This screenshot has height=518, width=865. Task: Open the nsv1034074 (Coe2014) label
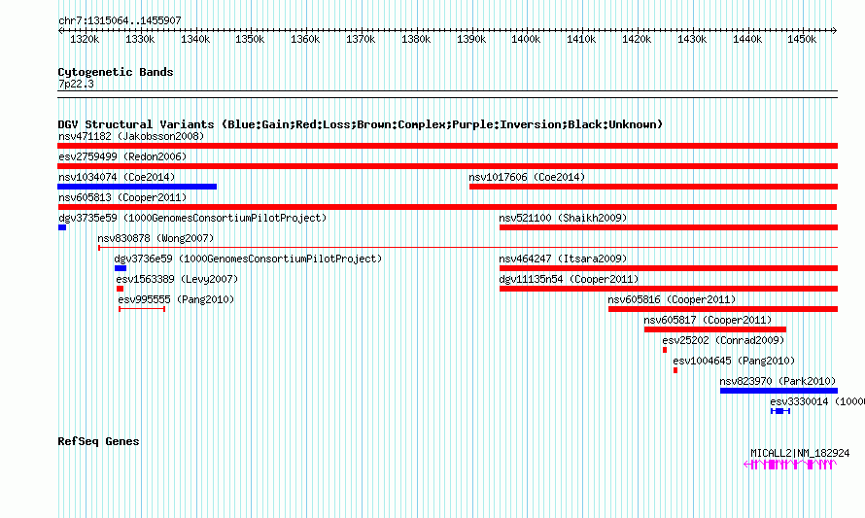pos(117,177)
